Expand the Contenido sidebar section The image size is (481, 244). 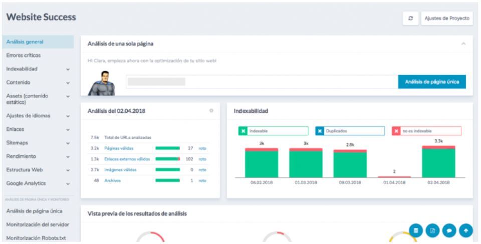click(x=68, y=83)
